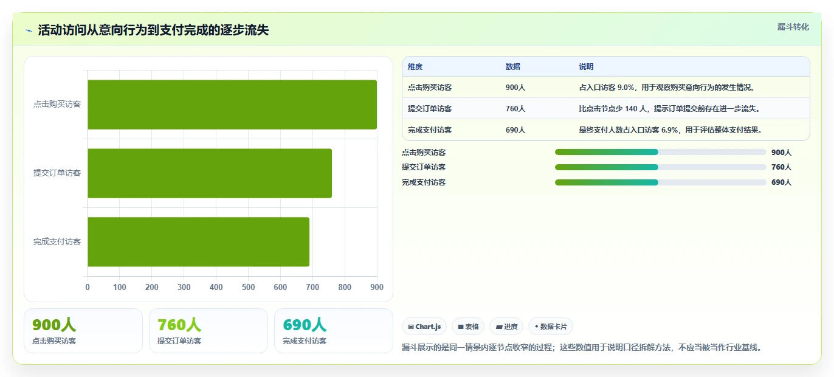Click the 维度 column header
This screenshot has width=834, height=377.
(x=415, y=67)
